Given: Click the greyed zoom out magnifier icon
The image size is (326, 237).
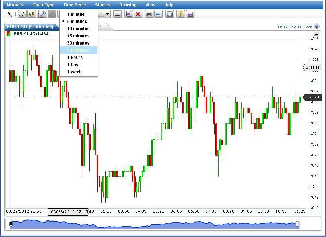Looking at the screenshot, I should click(x=52, y=14).
